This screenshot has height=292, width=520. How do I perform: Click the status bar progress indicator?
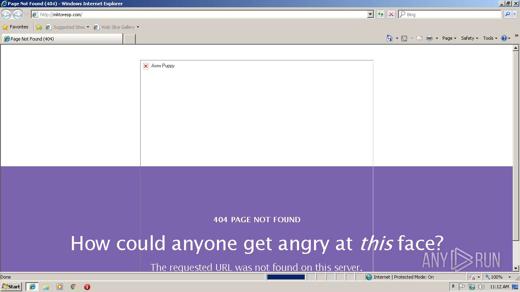(286, 277)
